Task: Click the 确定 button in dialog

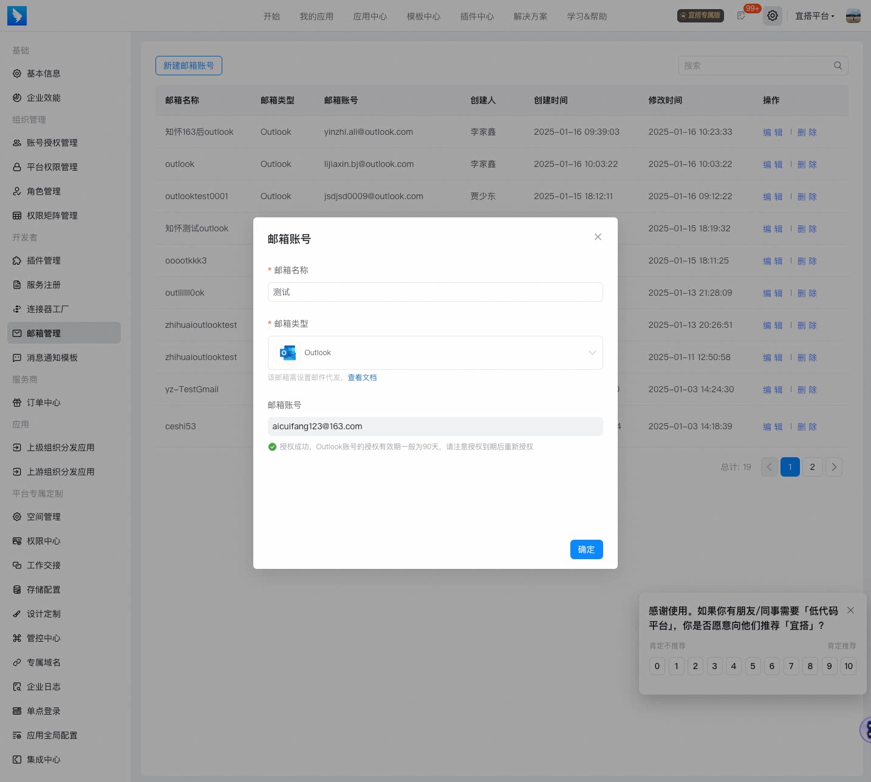Action: (x=586, y=549)
